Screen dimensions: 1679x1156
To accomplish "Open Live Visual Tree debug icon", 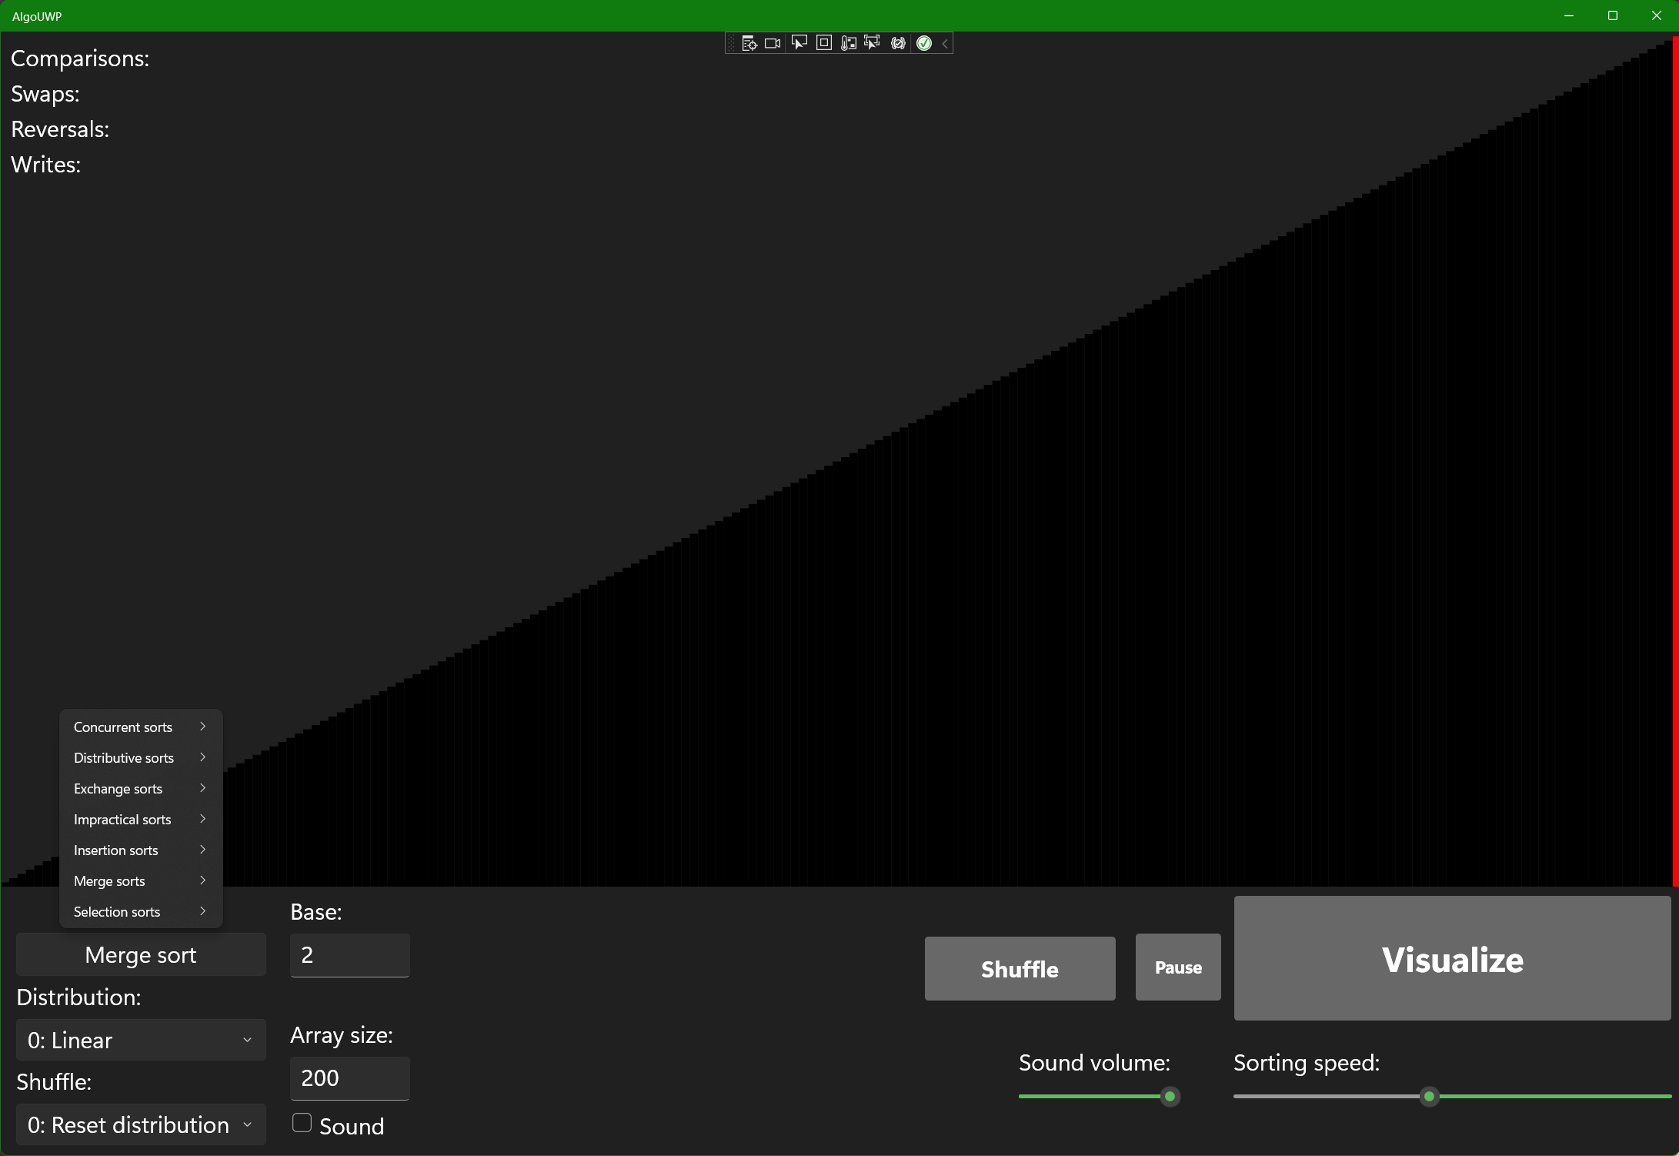I will pos(749,43).
